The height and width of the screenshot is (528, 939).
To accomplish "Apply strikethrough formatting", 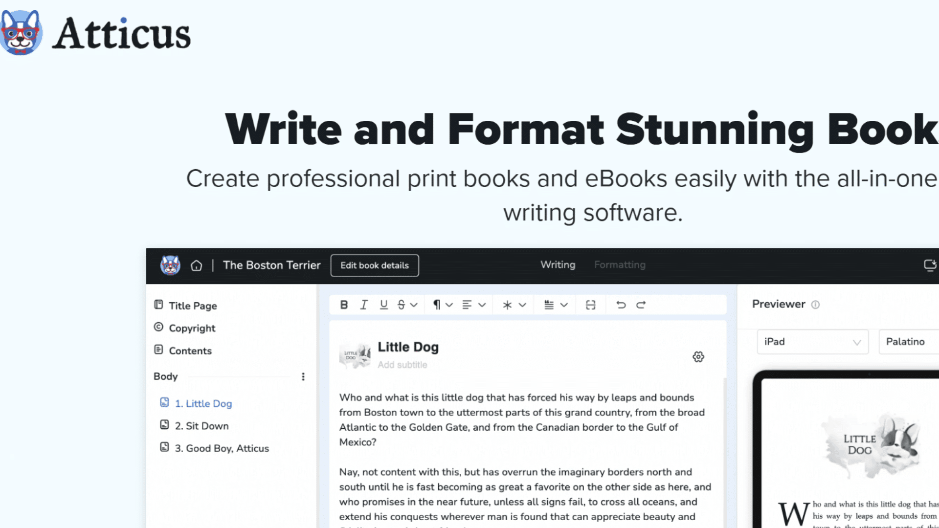I will click(402, 305).
